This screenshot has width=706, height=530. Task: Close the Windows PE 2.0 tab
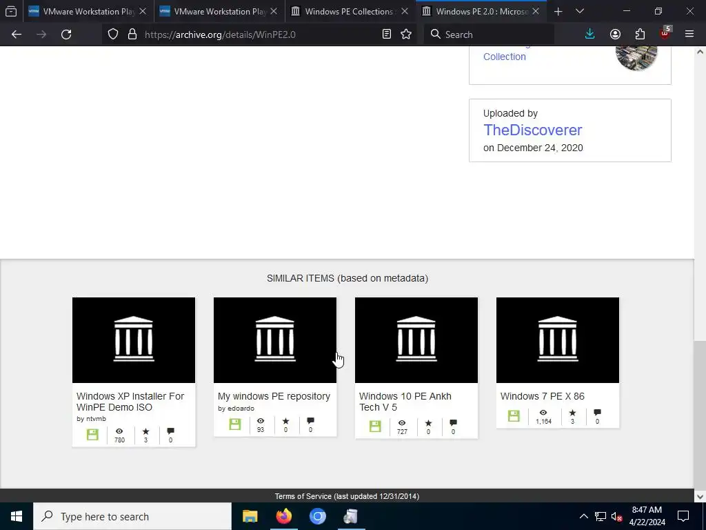536,11
